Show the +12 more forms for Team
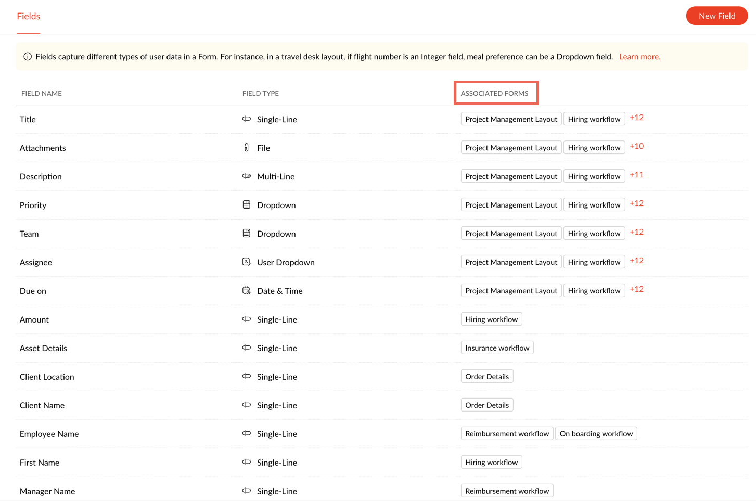 pyautogui.click(x=637, y=232)
